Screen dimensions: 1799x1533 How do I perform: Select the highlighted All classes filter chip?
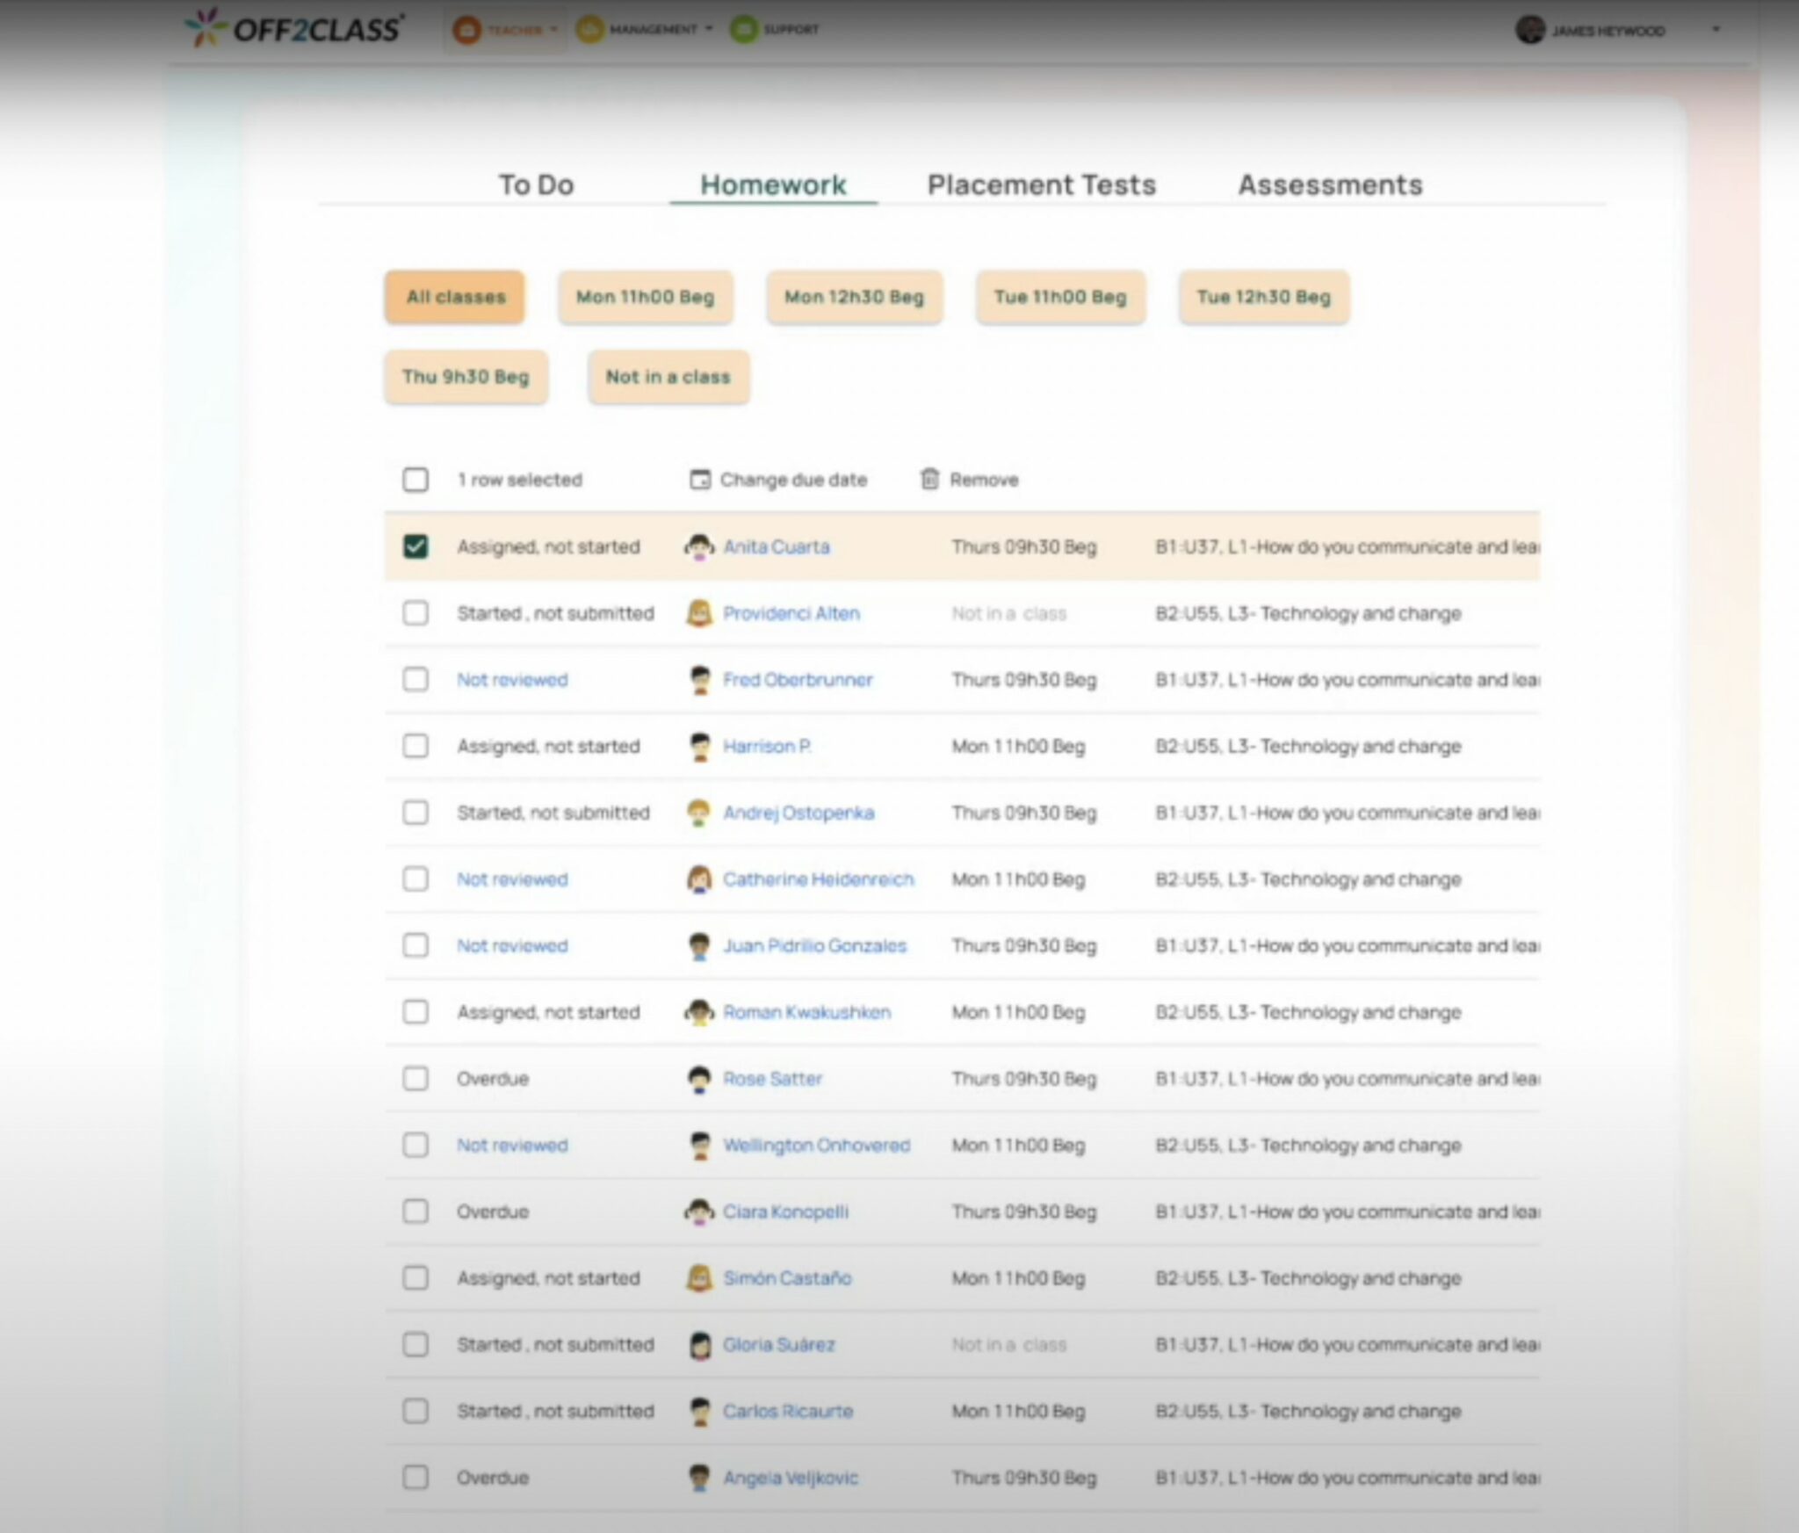(455, 297)
